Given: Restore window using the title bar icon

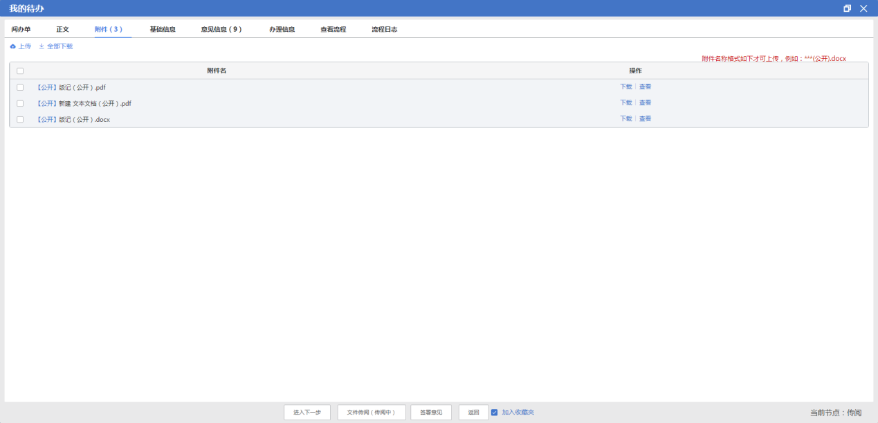Looking at the screenshot, I should [848, 8].
